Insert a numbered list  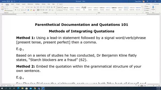[41, 7]
